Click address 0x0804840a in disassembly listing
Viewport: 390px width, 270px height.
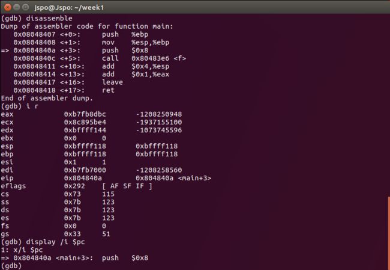coord(35,51)
